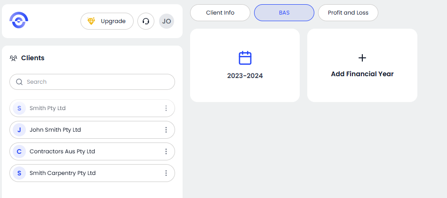Open the Profit and Loss tab
The width and height of the screenshot is (447, 198).
[348, 13]
